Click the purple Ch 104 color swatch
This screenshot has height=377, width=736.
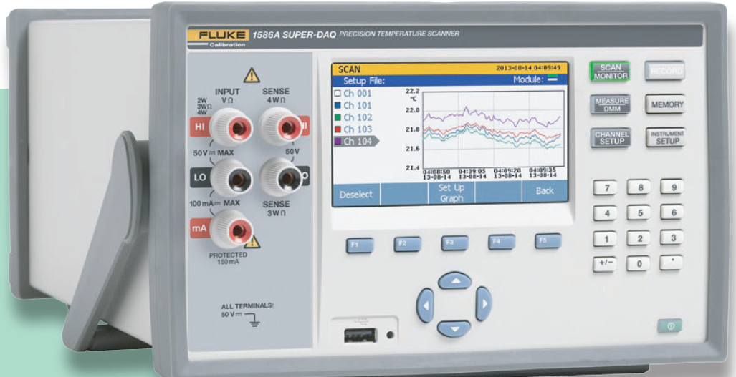click(x=338, y=142)
